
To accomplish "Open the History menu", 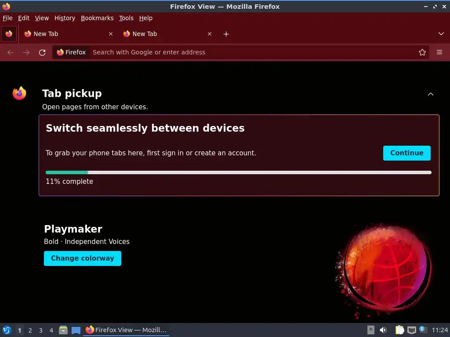I will (x=65, y=18).
